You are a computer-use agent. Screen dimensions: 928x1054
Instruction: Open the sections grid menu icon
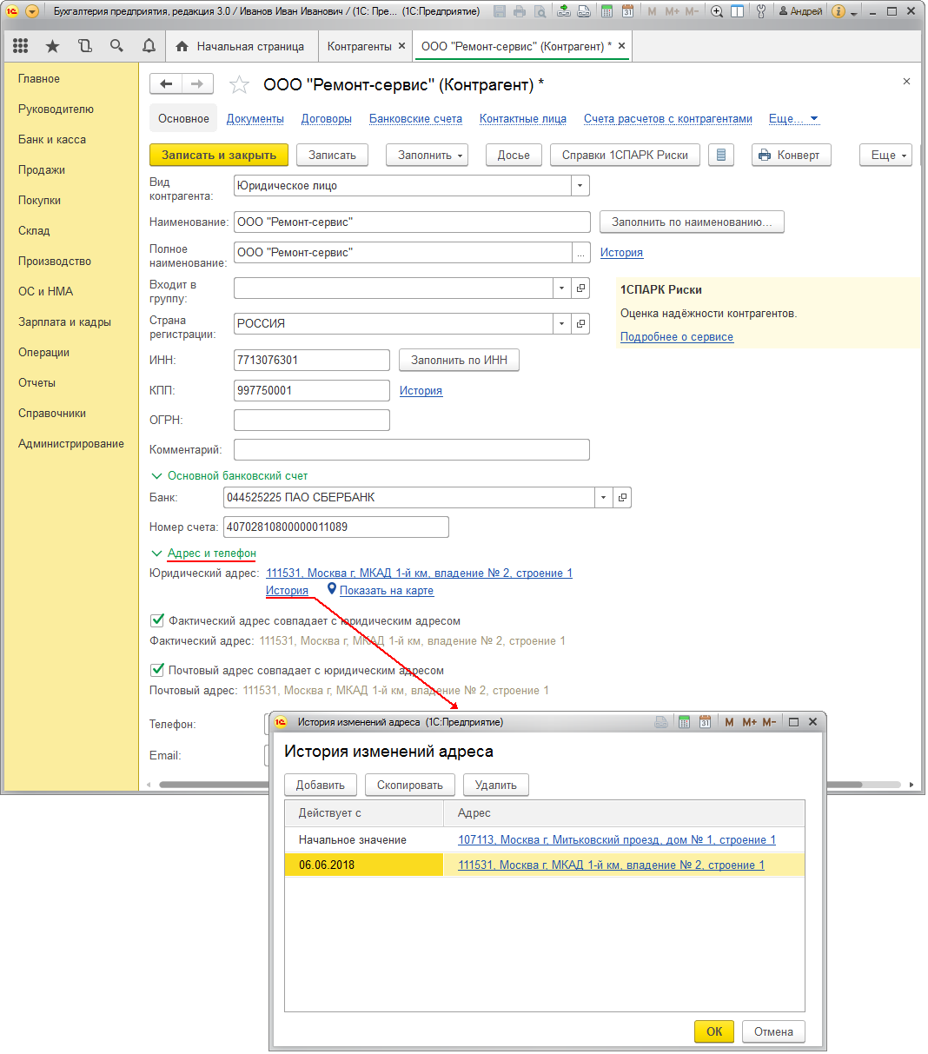point(21,46)
